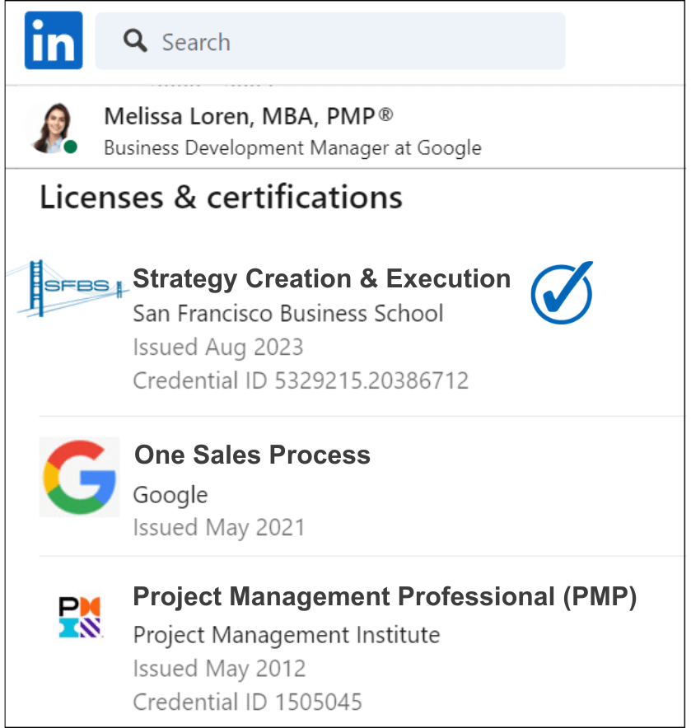Click the PMI logo icon

[x=80, y=617]
